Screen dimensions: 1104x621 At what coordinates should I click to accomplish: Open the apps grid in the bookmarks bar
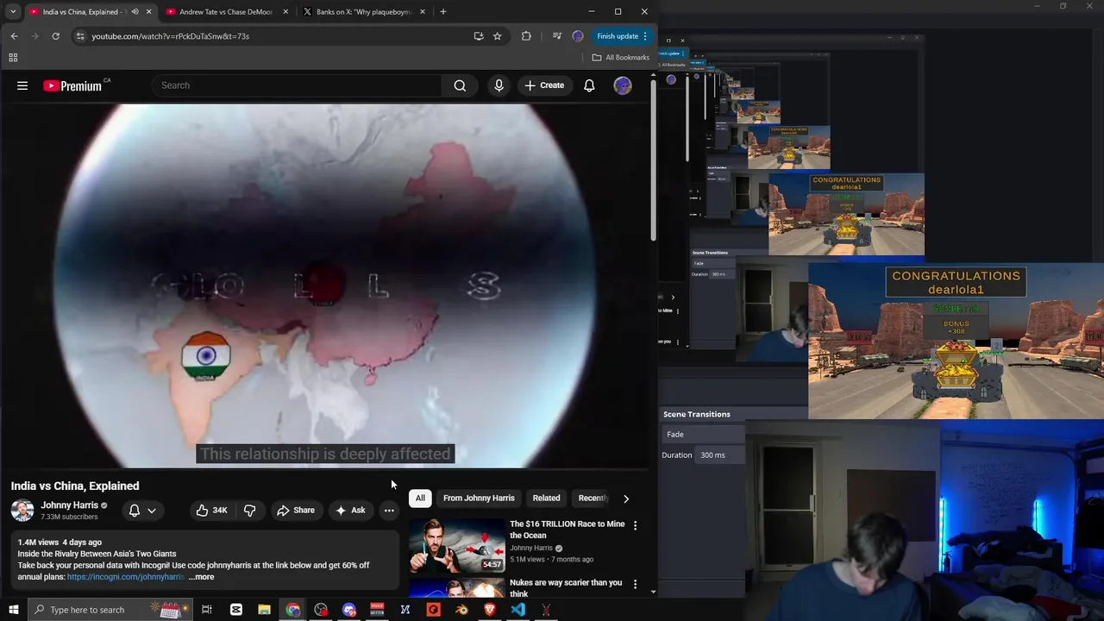coord(13,58)
